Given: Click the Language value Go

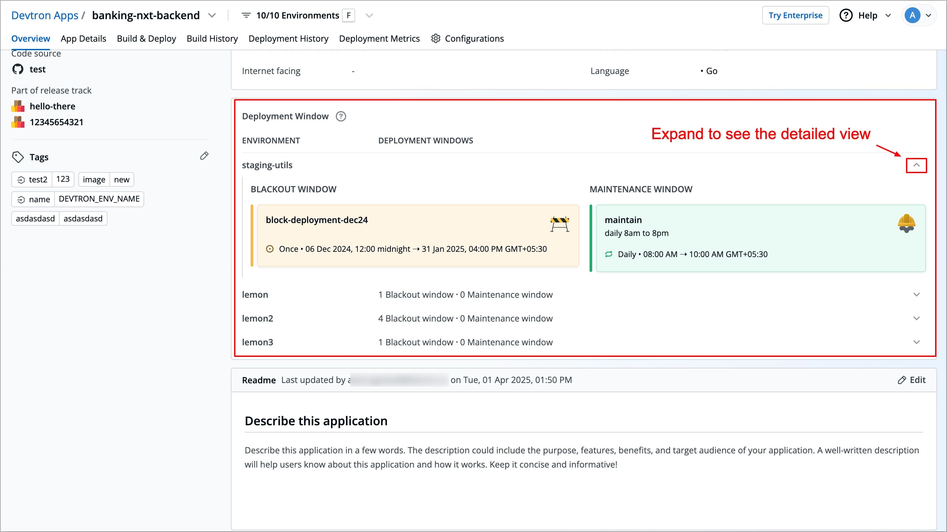Looking at the screenshot, I should pyautogui.click(x=711, y=71).
